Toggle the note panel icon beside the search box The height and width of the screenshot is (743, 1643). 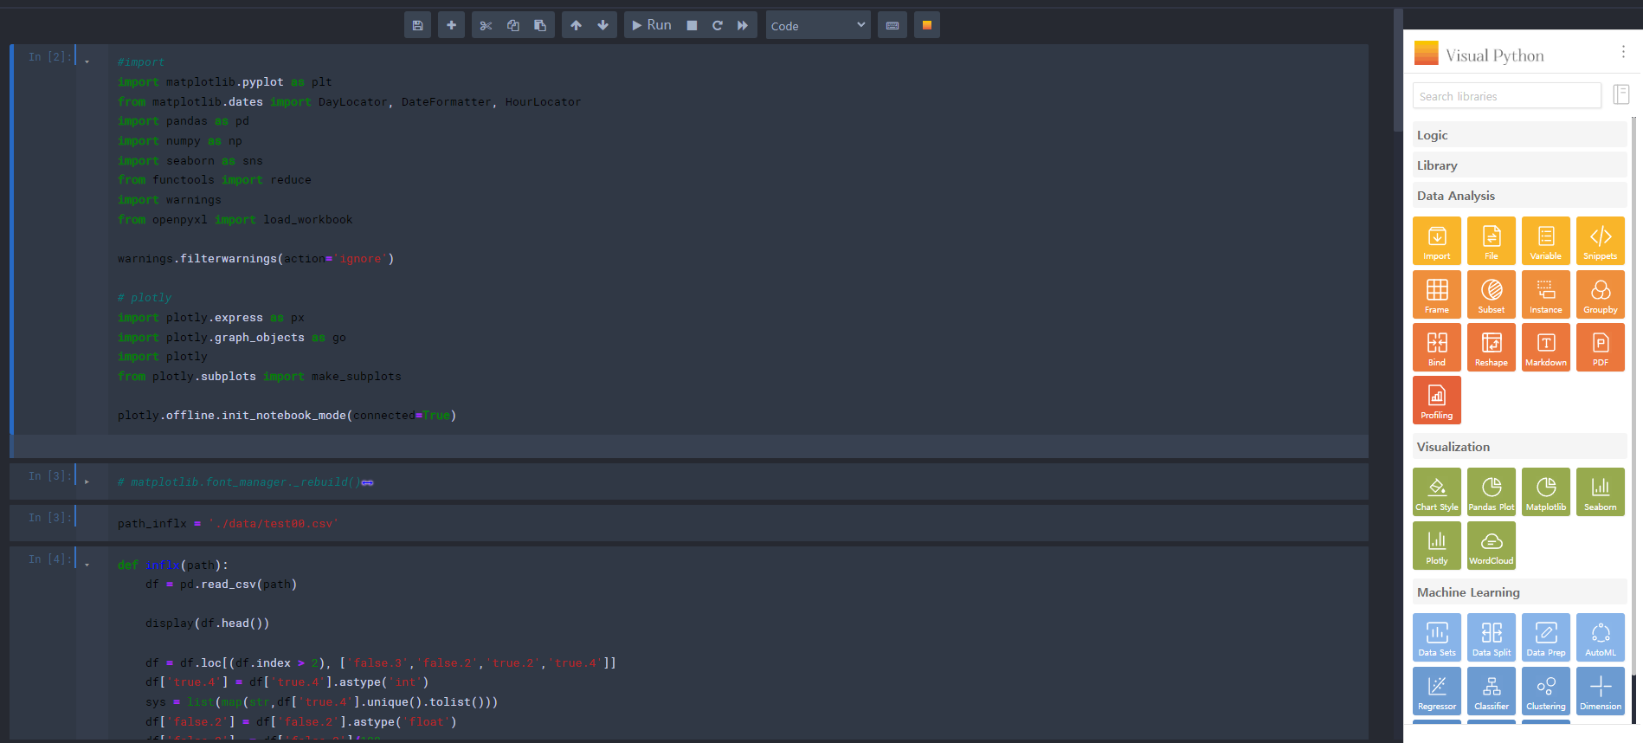tap(1621, 94)
